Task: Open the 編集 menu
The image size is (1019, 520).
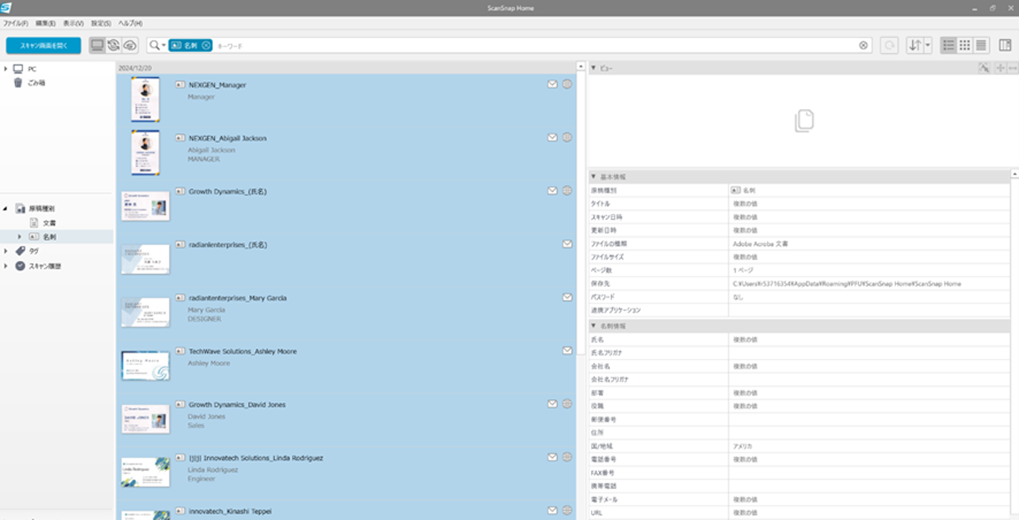Action: 45,23
